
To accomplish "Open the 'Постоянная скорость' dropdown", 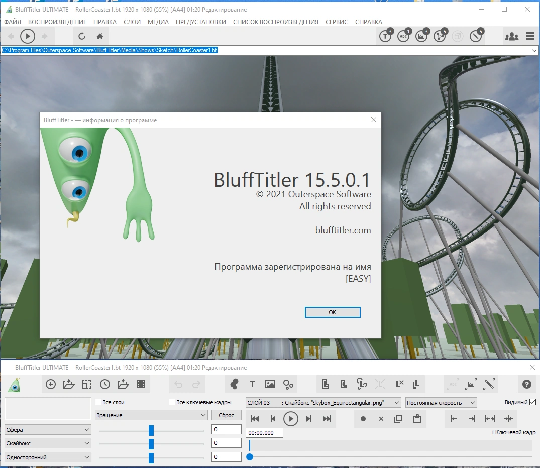I will click(441, 403).
